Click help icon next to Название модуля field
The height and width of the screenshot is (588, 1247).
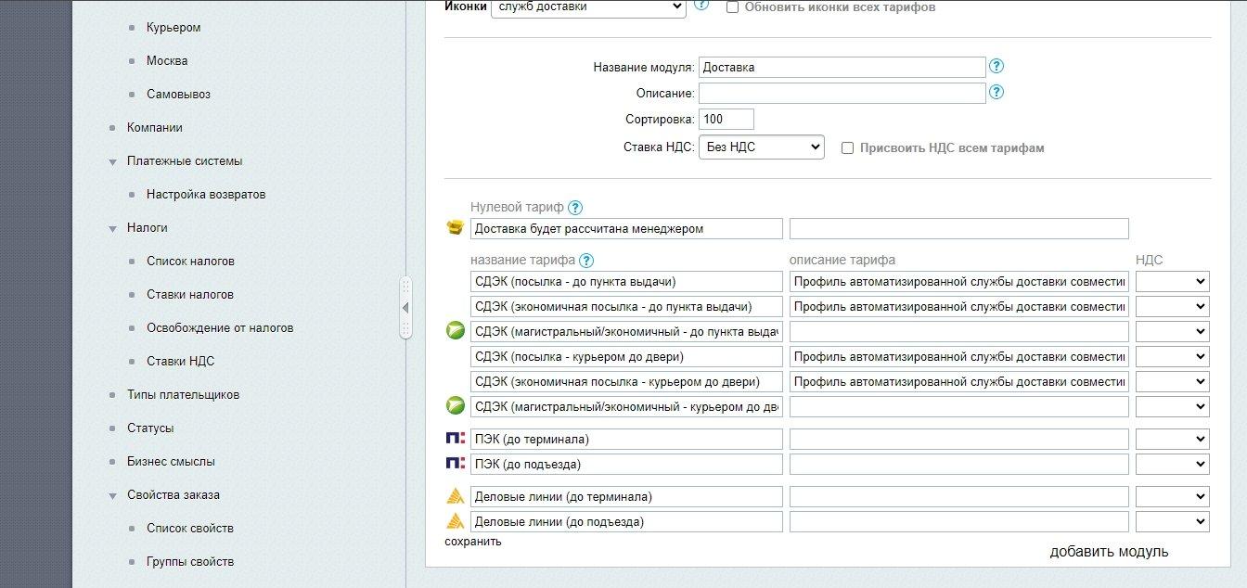(x=996, y=67)
